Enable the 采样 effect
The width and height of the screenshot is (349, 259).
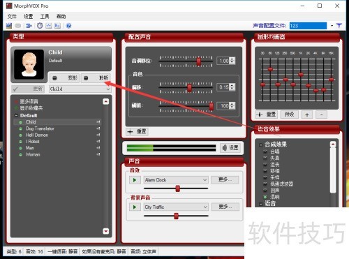click(265, 177)
